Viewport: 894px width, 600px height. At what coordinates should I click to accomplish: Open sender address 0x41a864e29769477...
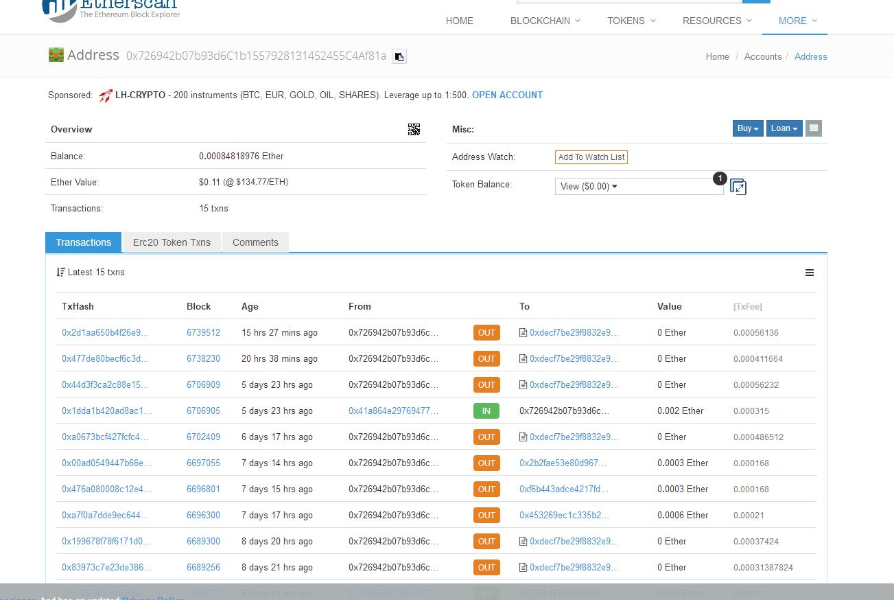pyautogui.click(x=393, y=411)
